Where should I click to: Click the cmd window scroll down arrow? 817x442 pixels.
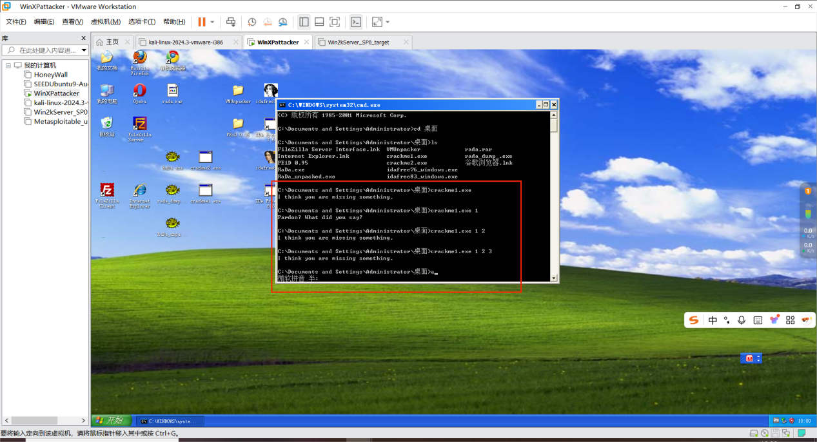[554, 278]
